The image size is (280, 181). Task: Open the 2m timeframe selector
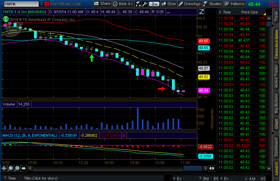[x=154, y=4]
